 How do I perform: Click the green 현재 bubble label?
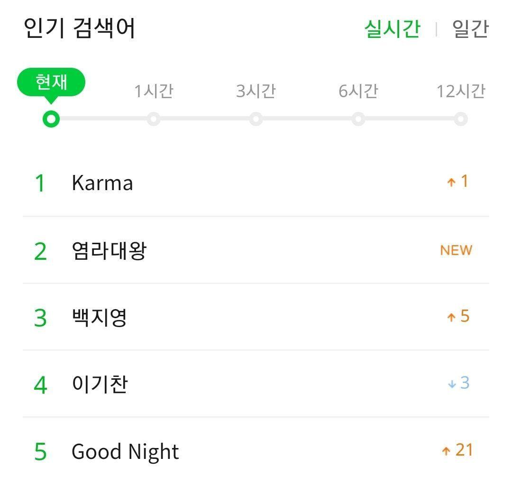click(x=51, y=82)
